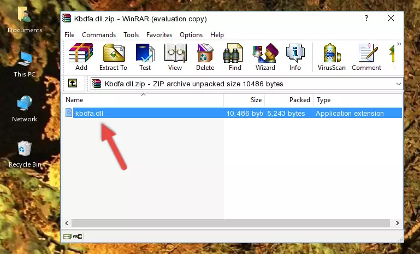Open the Commands menu

pos(99,35)
